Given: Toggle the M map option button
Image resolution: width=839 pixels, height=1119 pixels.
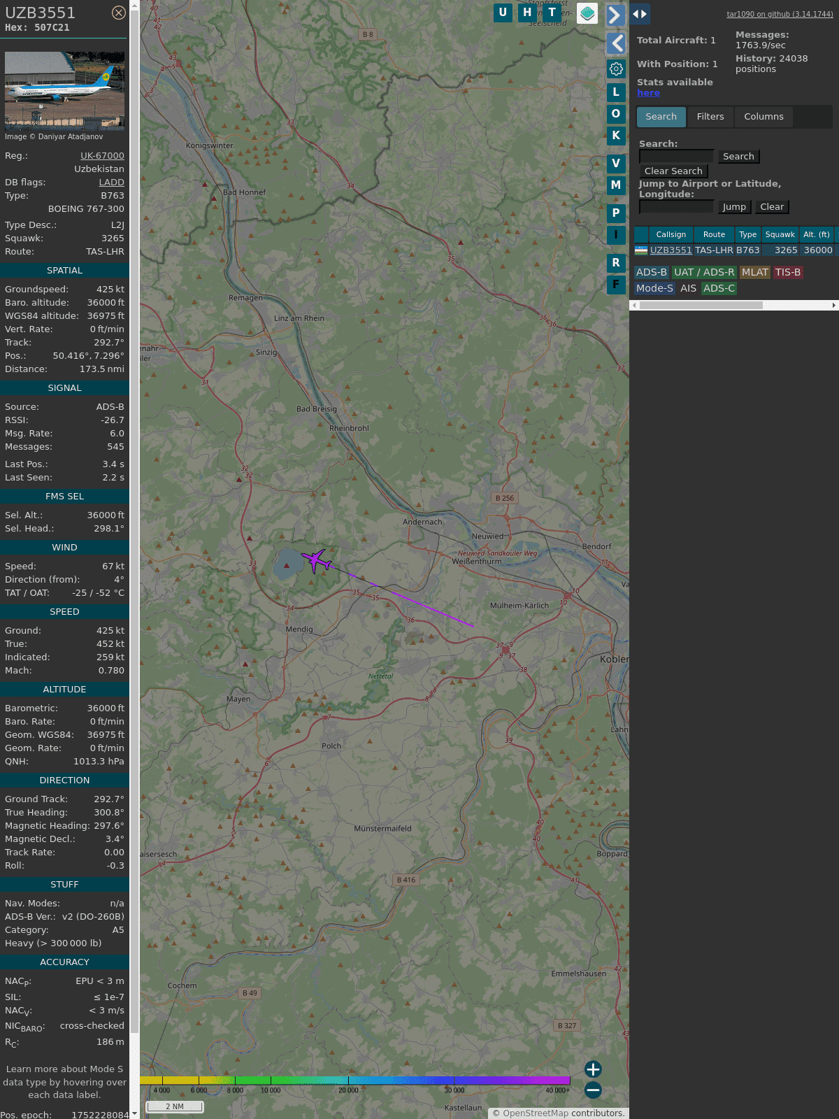Looking at the screenshot, I should coord(616,185).
